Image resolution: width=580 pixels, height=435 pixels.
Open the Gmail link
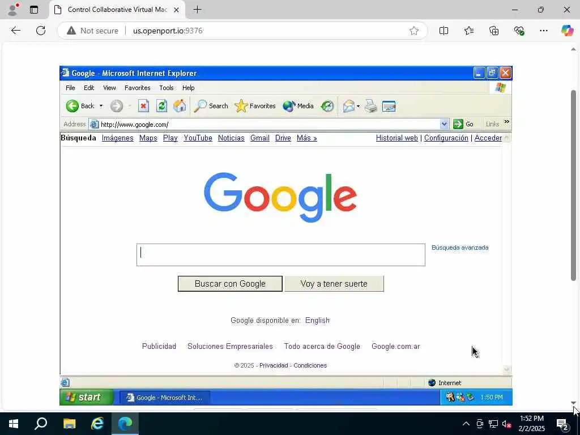coord(259,138)
